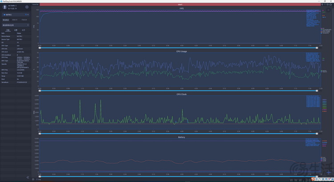Open the folder icon in top-right bar
334x182 pixels.
(328, 4)
